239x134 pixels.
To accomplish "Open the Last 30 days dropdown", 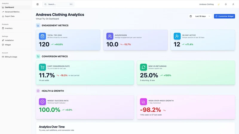I will click(x=200, y=16).
